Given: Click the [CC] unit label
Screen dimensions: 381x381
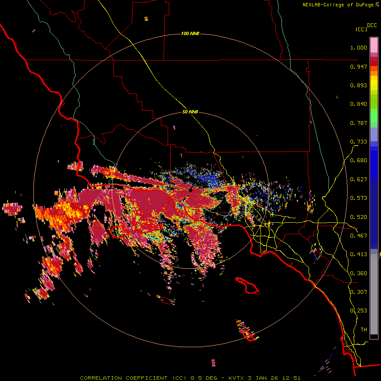Looking at the screenshot, I should [361, 29].
